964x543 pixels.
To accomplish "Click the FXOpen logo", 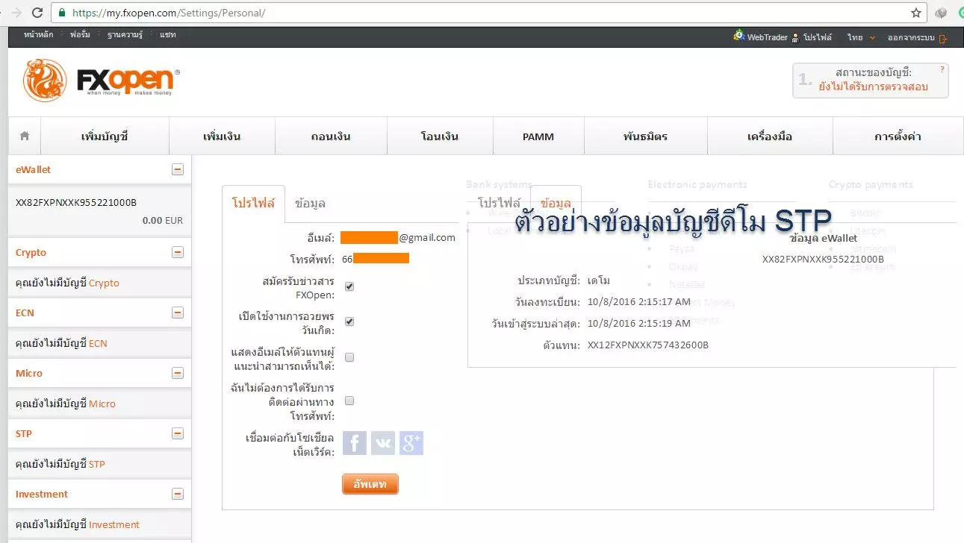I will pyautogui.click(x=102, y=80).
